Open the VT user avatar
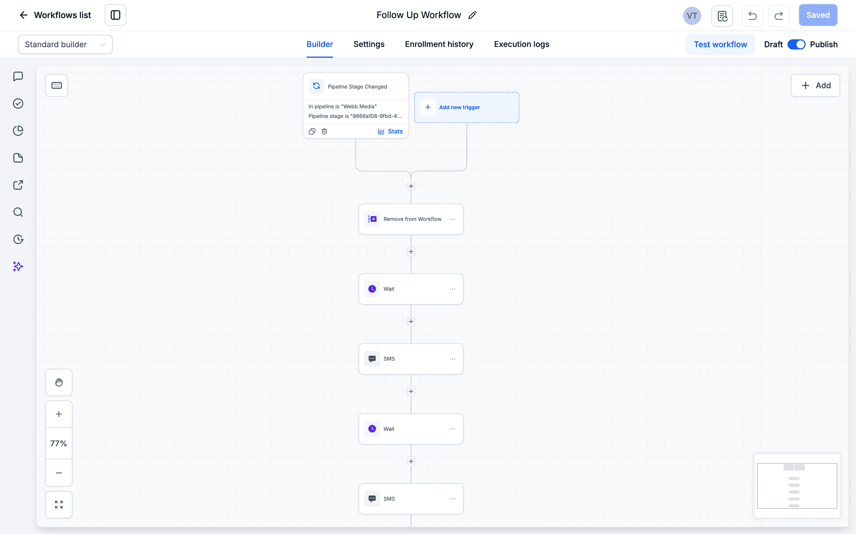 692,16
